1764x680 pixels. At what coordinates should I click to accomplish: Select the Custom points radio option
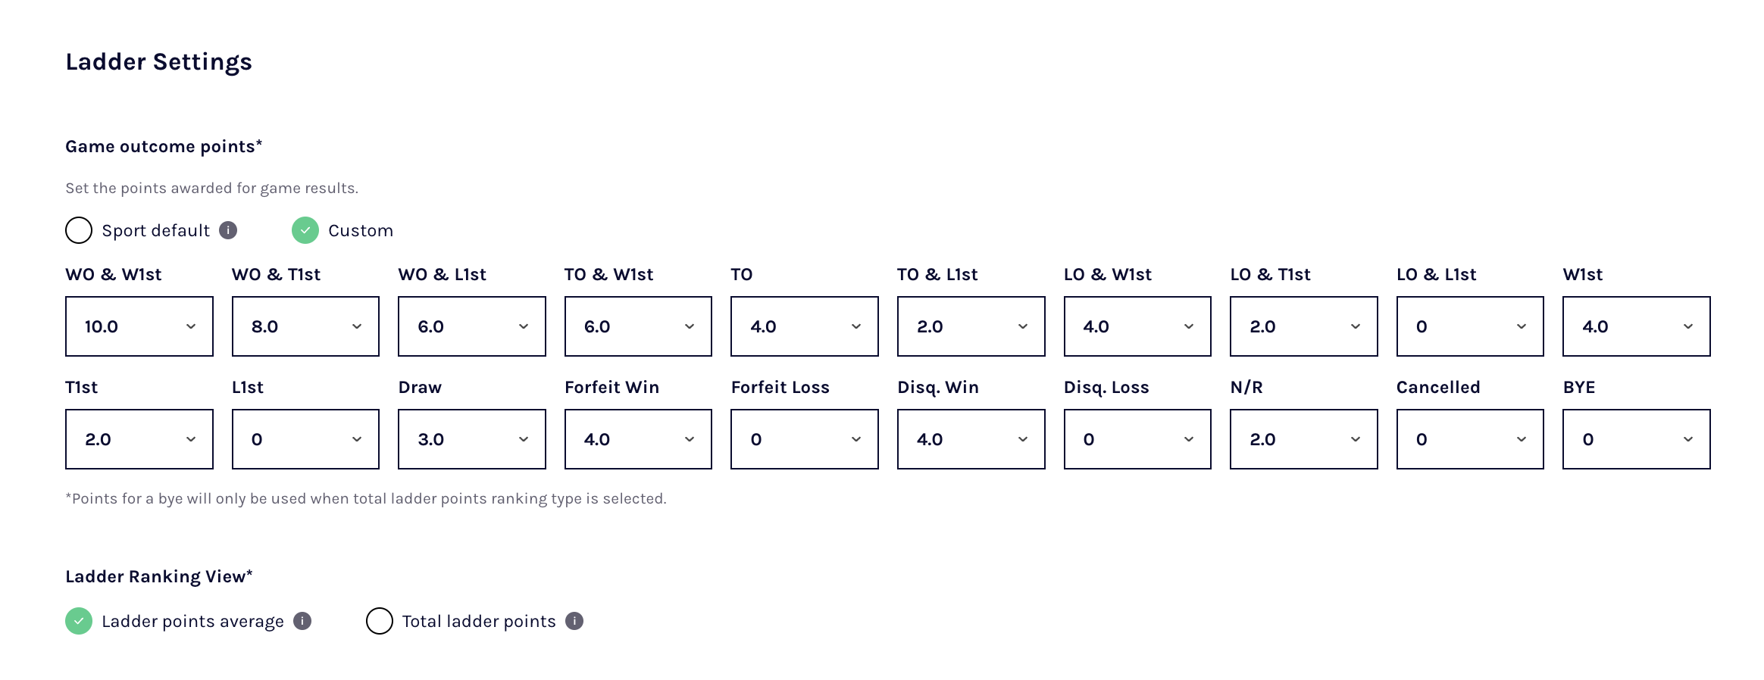click(305, 230)
